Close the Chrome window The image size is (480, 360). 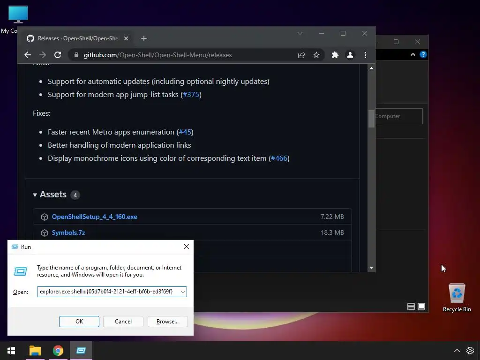[x=364, y=33]
